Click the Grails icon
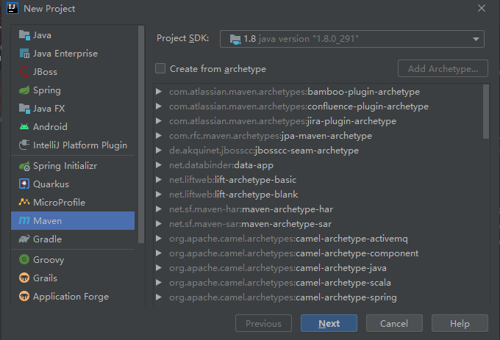Screen dimensions: 500x340 (24, 278)
